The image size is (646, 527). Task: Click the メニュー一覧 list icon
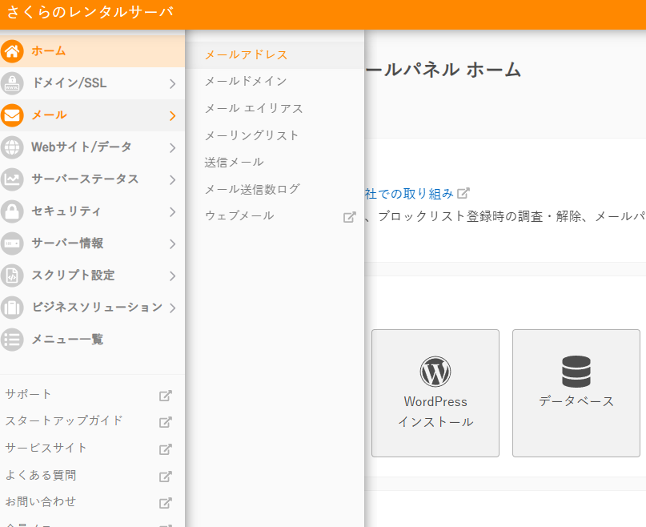pos(12,340)
